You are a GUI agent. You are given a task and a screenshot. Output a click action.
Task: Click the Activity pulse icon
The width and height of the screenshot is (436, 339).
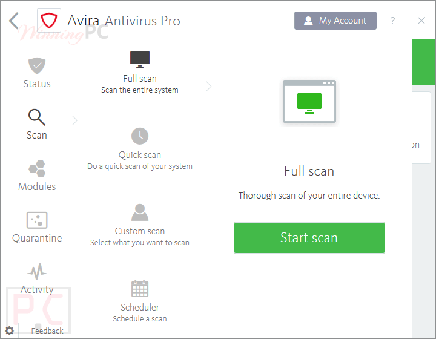pyautogui.click(x=37, y=271)
